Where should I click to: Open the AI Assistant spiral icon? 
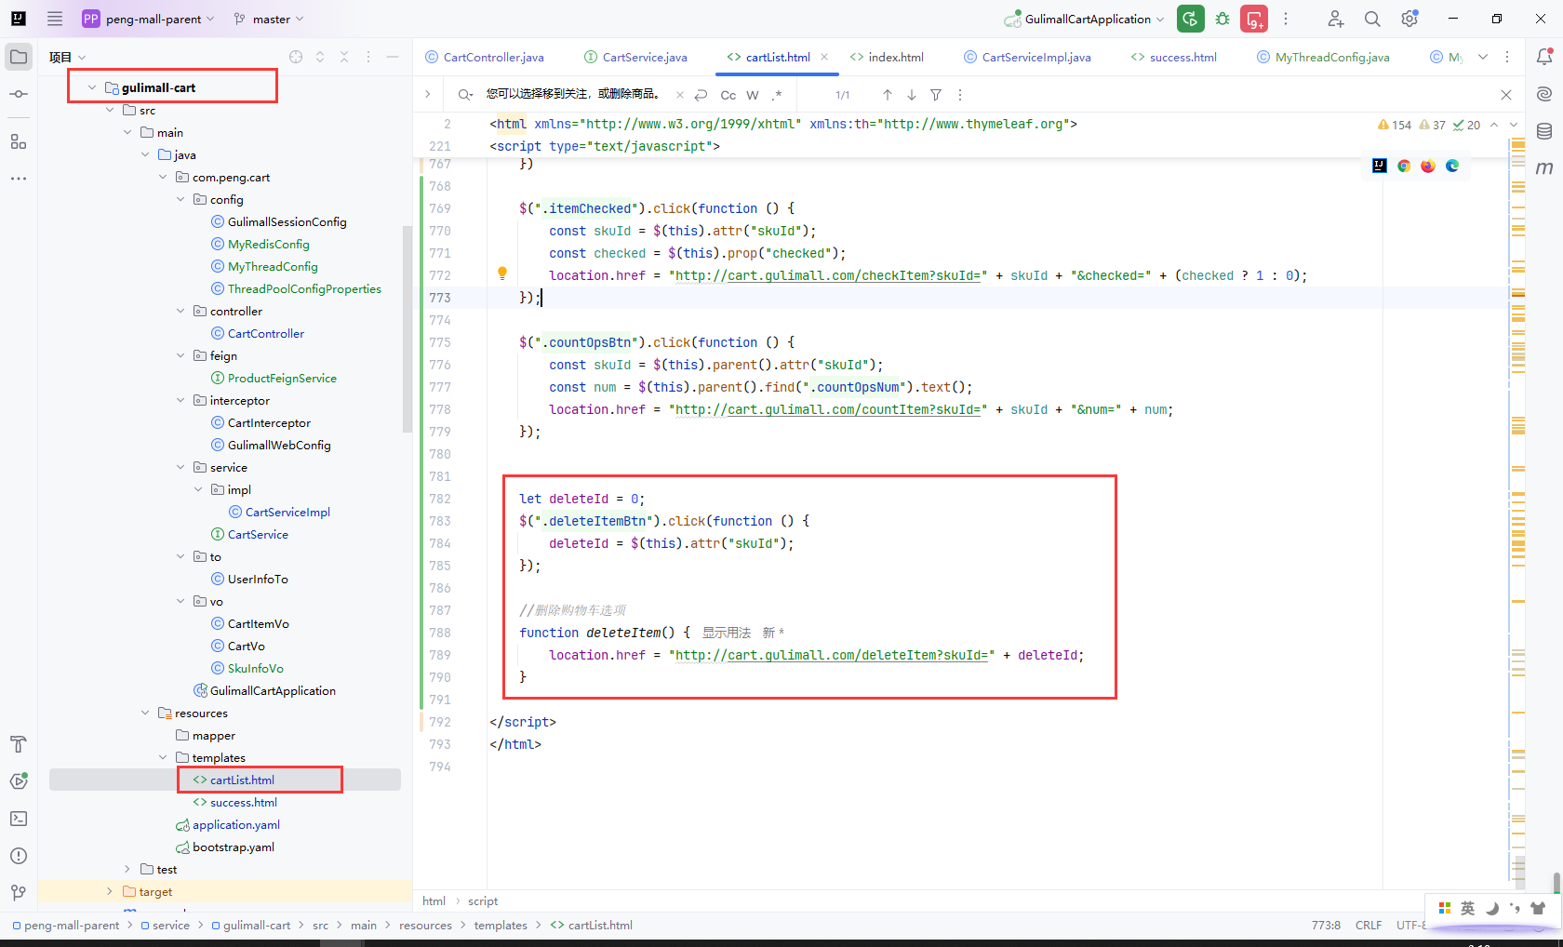click(1544, 94)
